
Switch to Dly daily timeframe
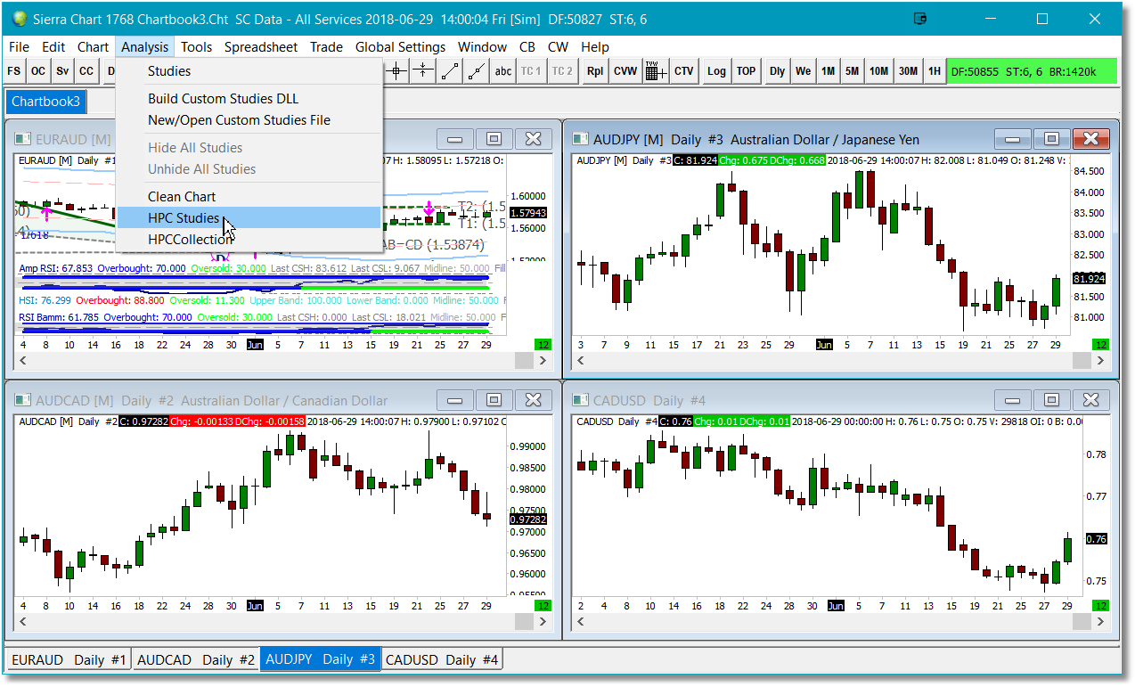(x=778, y=71)
